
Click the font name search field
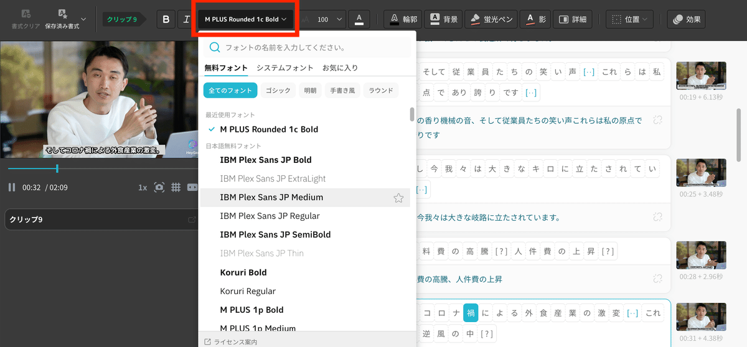point(308,47)
